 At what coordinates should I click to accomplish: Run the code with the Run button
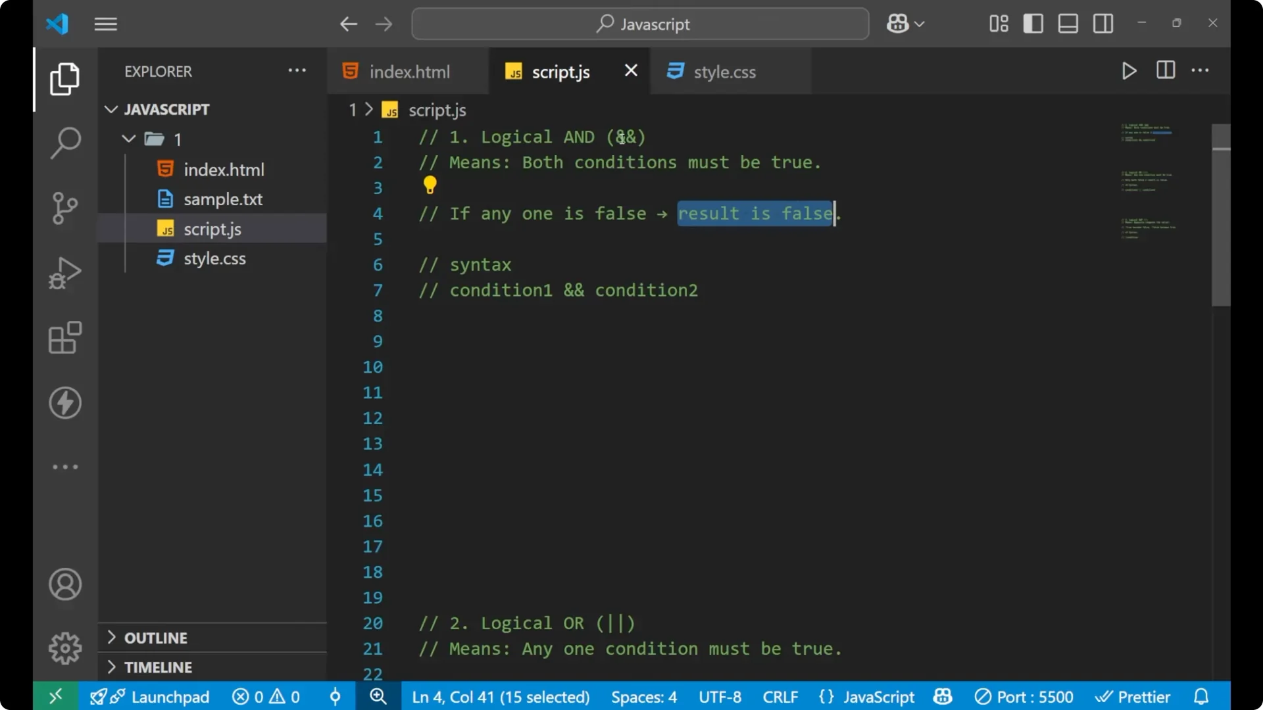click(x=1129, y=71)
